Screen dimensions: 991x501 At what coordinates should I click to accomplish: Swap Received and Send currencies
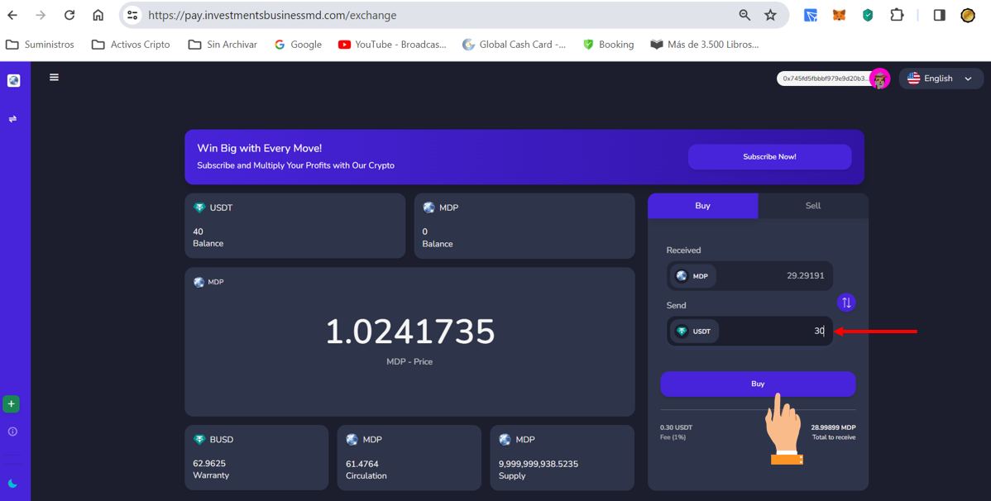[845, 303]
